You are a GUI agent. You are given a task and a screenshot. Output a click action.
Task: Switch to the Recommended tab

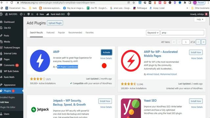(75, 32)
